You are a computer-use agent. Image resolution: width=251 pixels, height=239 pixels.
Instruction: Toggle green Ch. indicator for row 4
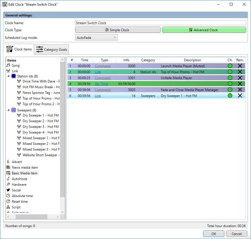(230, 84)
